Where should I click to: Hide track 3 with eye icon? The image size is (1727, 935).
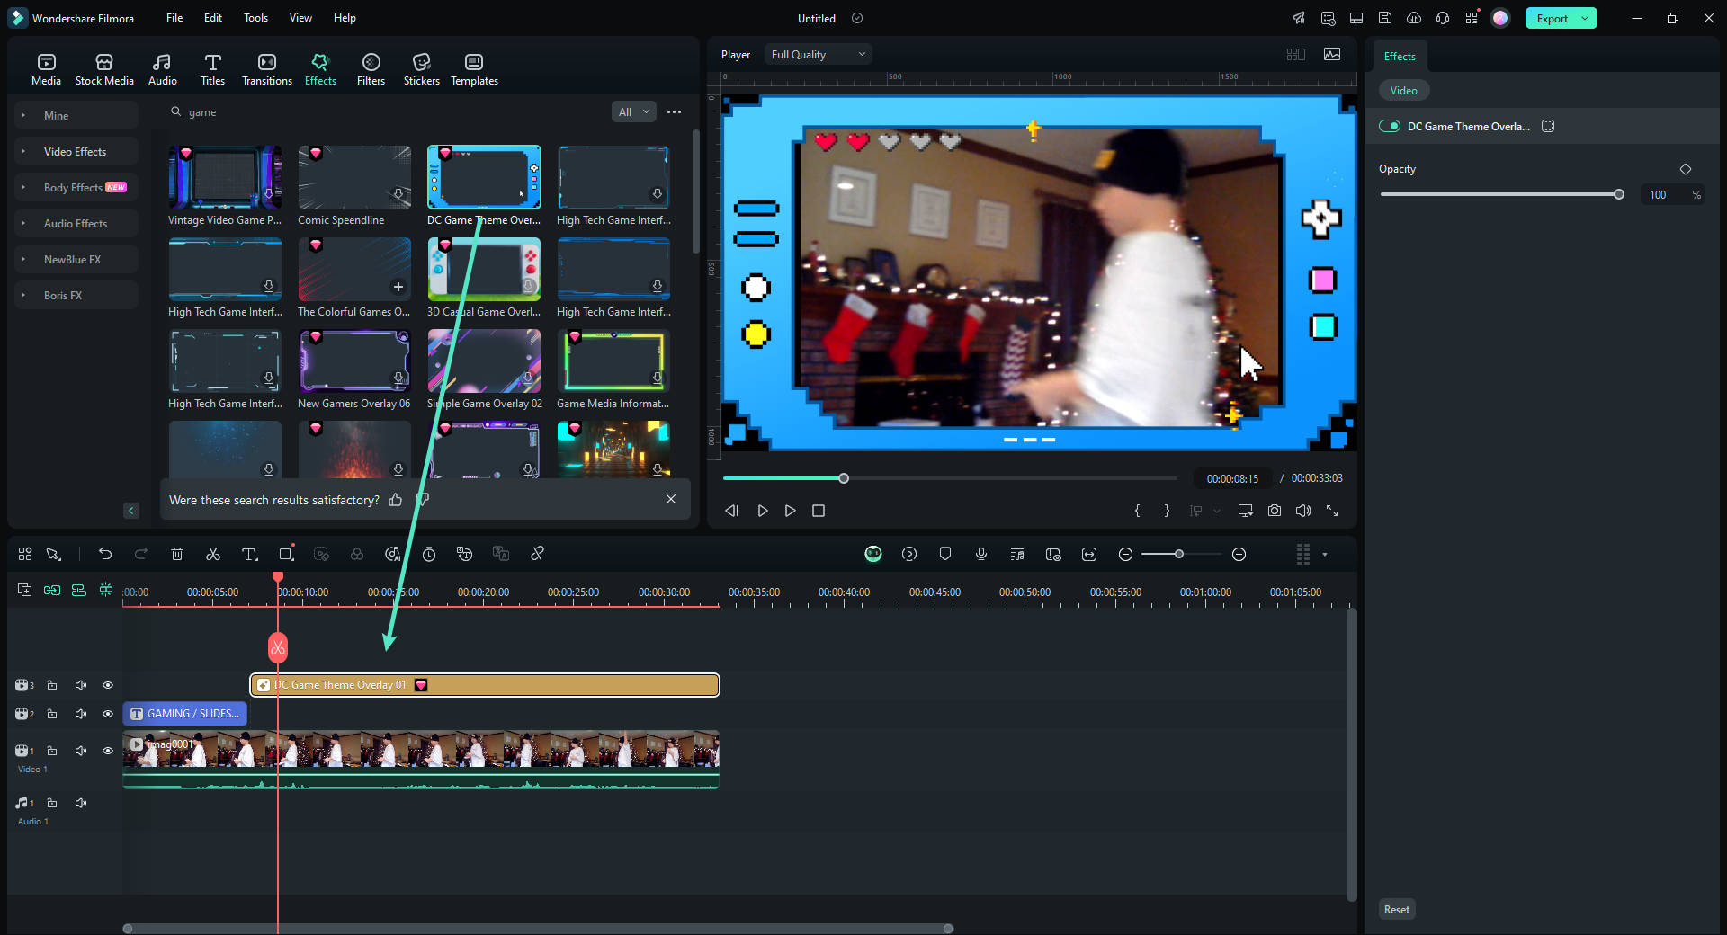point(108,685)
